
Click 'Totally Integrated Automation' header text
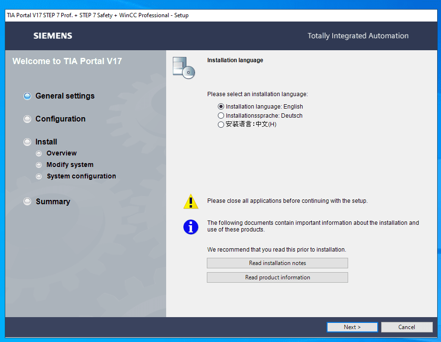[x=358, y=36]
